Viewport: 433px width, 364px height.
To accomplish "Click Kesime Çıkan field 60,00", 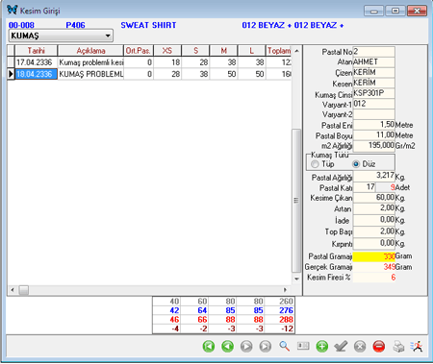I will (373, 198).
